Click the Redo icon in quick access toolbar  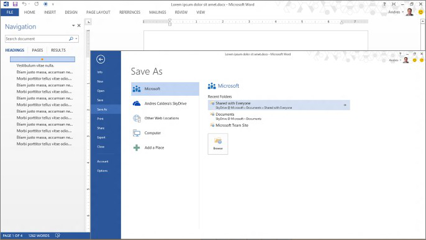click(x=37, y=4)
